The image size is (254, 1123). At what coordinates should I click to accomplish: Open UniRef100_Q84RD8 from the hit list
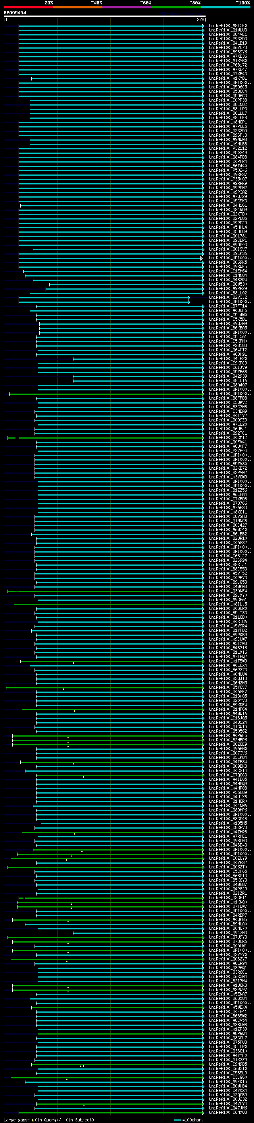pyautogui.click(x=227, y=157)
